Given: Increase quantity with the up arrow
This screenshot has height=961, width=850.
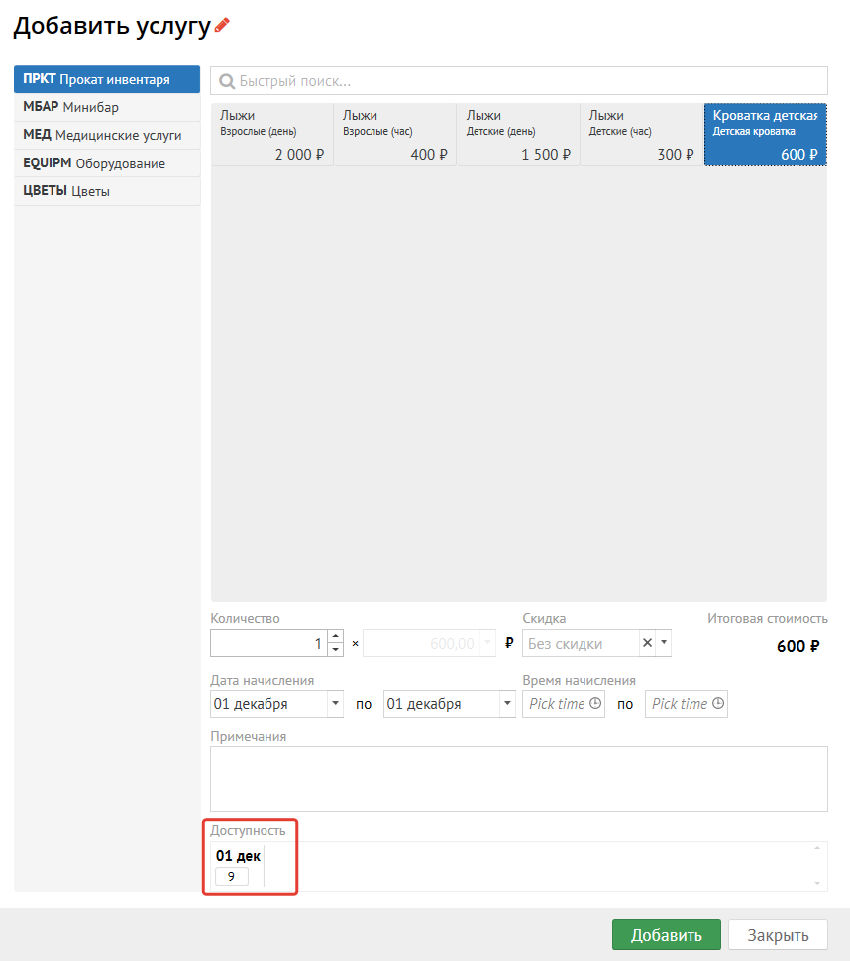Looking at the screenshot, I should 335,637.
